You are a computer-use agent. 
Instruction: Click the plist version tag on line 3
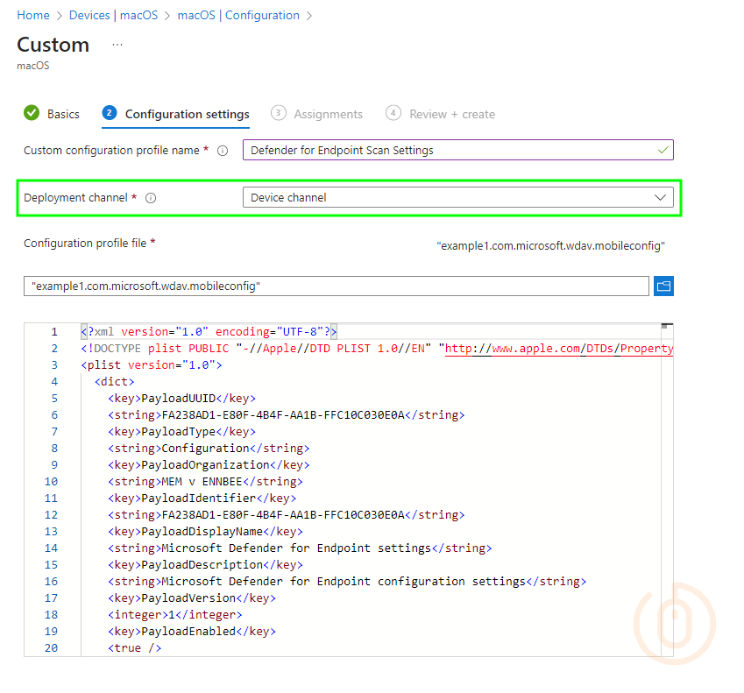[152, 365]
